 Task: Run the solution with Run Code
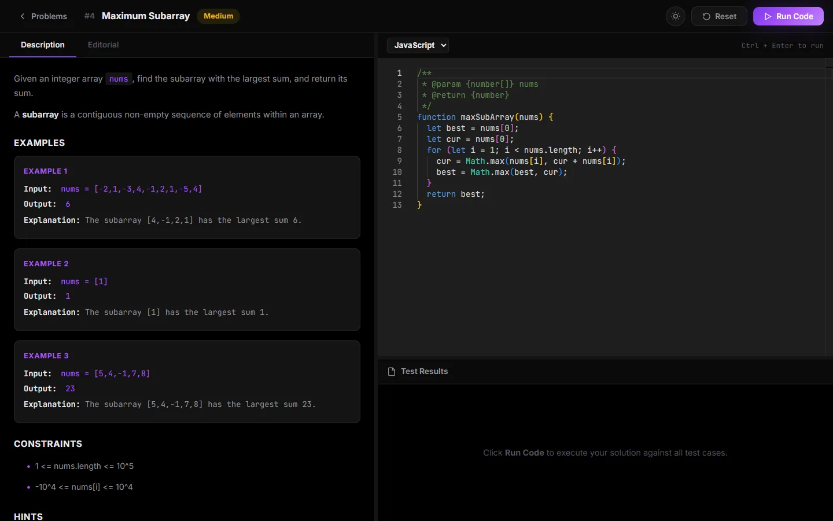coord(788,16)
